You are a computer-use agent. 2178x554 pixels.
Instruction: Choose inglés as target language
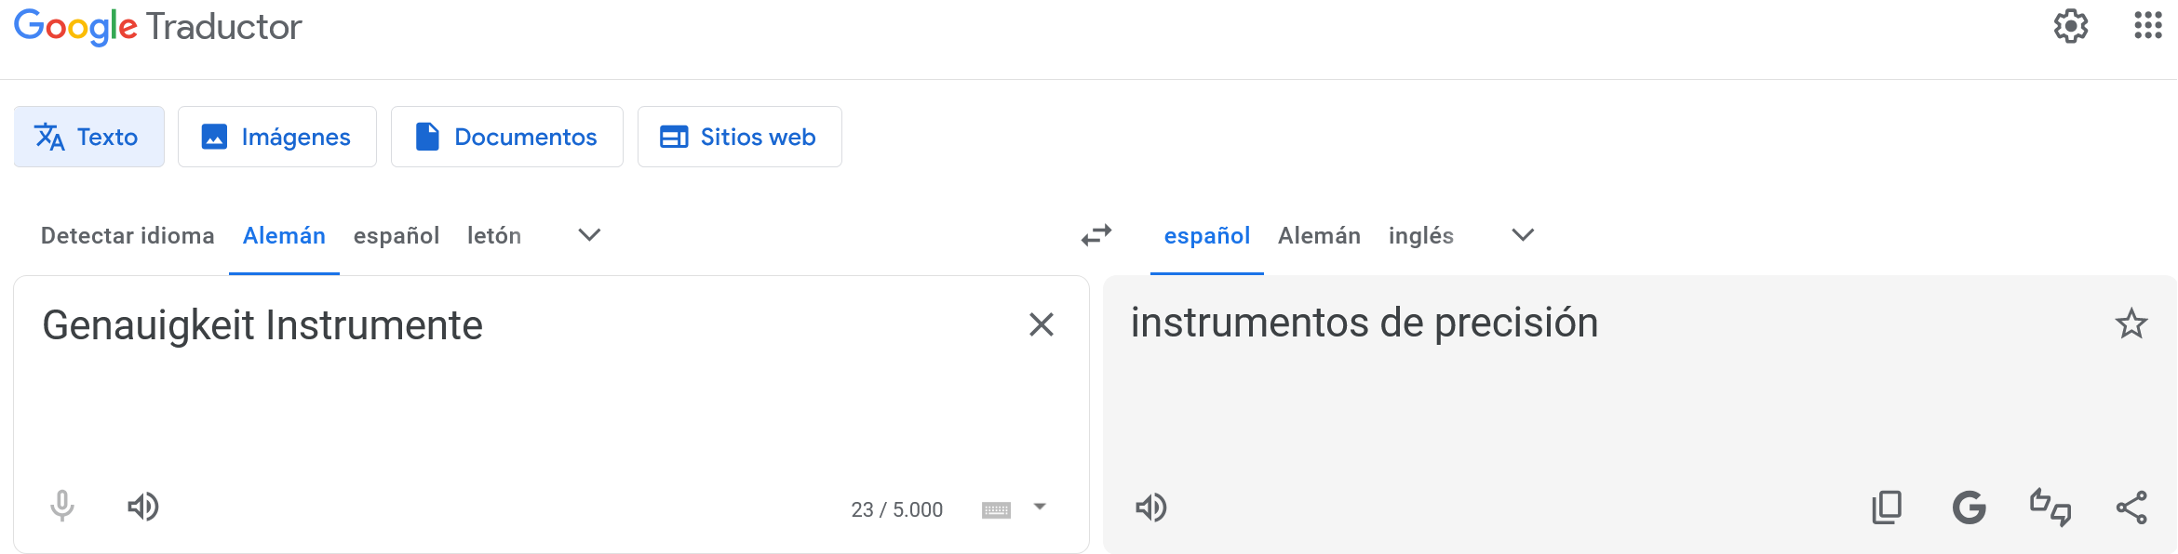[1420, 236]
